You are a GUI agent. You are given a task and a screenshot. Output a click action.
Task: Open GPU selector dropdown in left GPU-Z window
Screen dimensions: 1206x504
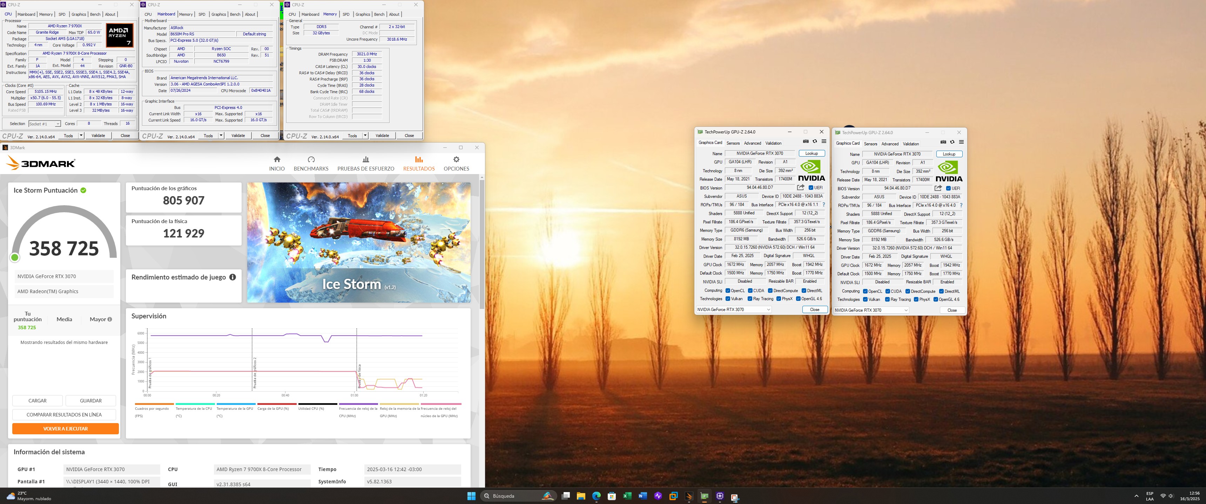click(734, 310)
